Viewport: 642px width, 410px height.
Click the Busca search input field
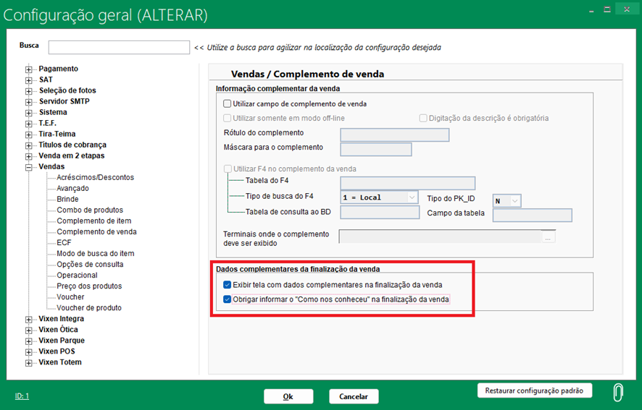click(119, 48)
